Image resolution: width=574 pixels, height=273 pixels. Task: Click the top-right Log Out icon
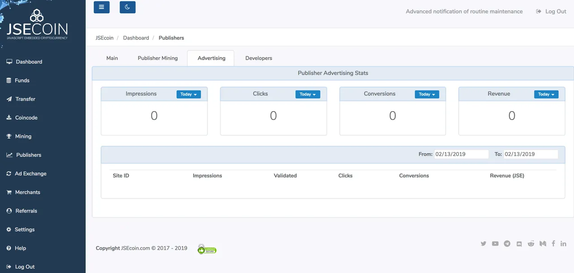pyautogui.click(x=539, y=12)
